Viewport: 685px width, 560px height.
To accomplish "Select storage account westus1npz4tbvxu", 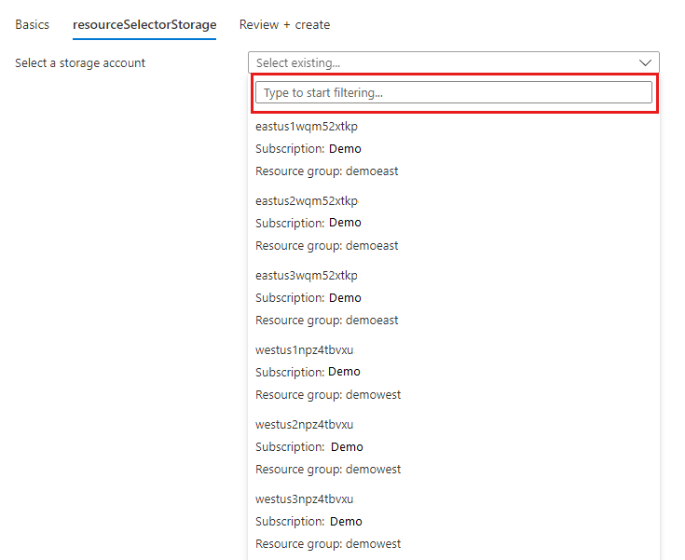I will pos(305,350).
